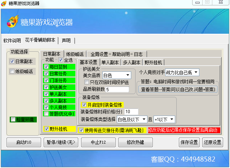The width and height of the screenshot is (230, 168).
Task: Toggle the 全选 select-all checkbox
Action: click(61, 60)
